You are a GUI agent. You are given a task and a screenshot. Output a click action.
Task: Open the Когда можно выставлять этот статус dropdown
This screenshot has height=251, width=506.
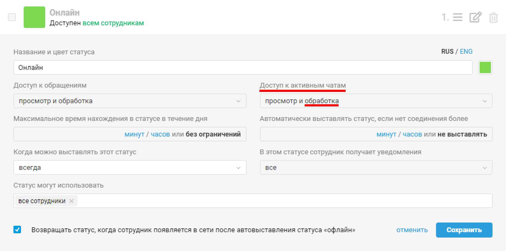pos(130,167)
